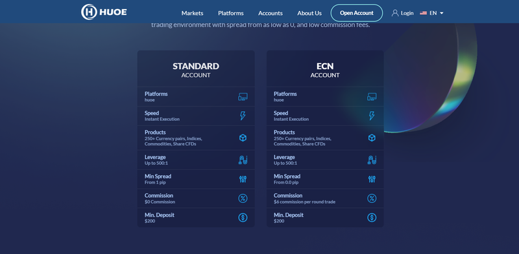Click 'From 1 pip' spread text
Viewport: 519px width, 254px height.
click(155, 182)
